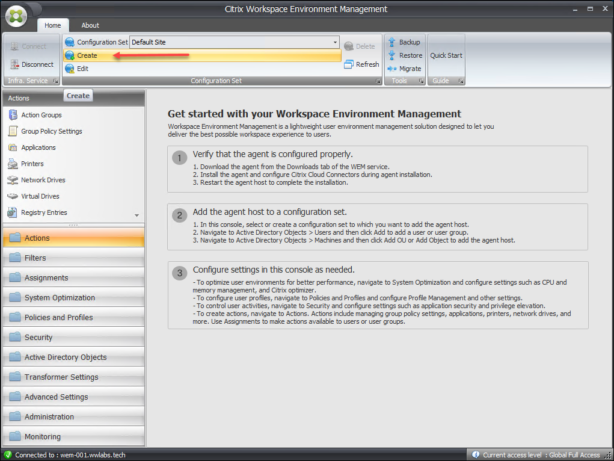The image size is (614, 461).
Task: Click the Connect icon in the ribbon
Action: (x=14, y=46)
